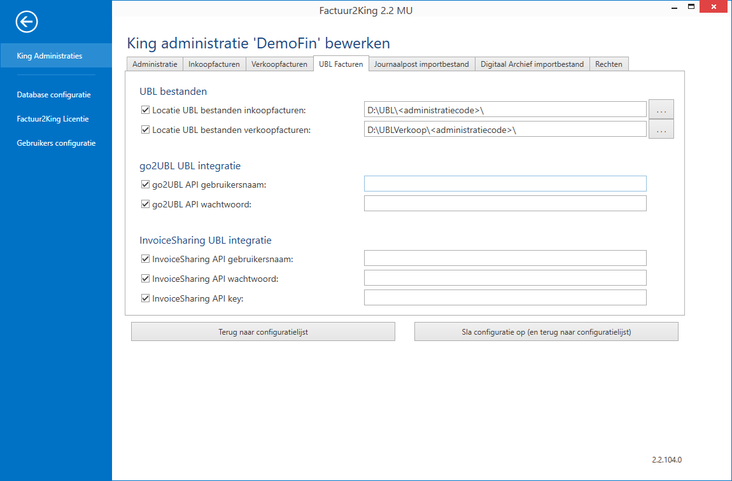This screenshot has width=732, height=481.
Task: Switch to the Administratie tab
Action: tap(155, 64)
